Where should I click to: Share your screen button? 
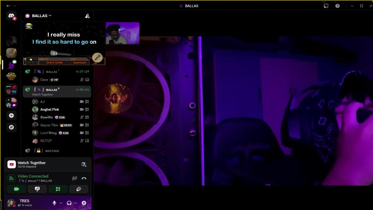[37, 189]
